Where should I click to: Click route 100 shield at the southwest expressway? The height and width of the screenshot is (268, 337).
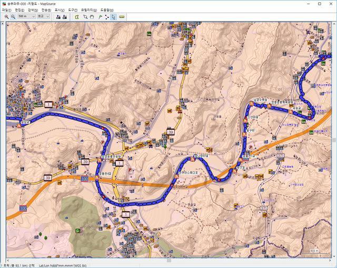23,209
